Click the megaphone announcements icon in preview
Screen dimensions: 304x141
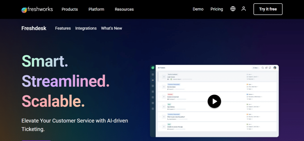pos(266,68)
